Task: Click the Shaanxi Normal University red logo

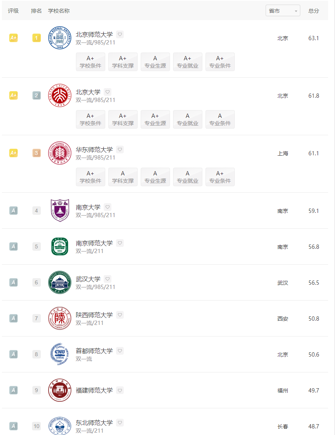Action: click(60, 318)
